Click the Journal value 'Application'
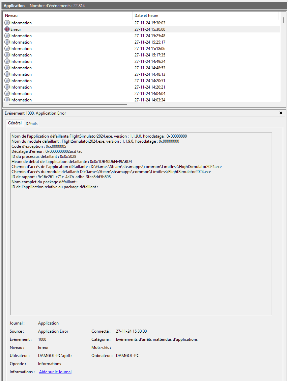This screenshot has width=288, height=381. (48, 323)
